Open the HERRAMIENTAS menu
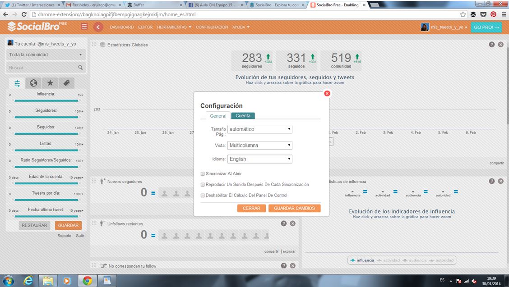Image resolution: width=509 pixels, height=287 pixels. (x=174, y=27)
